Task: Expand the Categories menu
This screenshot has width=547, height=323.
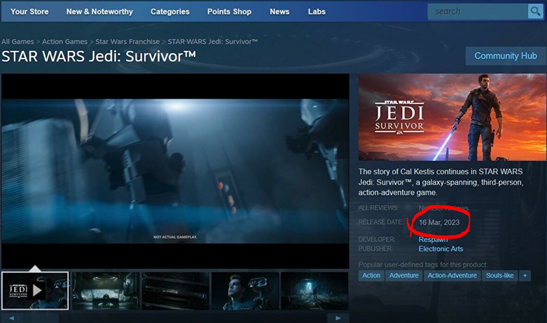Action: tap(170, 11)
